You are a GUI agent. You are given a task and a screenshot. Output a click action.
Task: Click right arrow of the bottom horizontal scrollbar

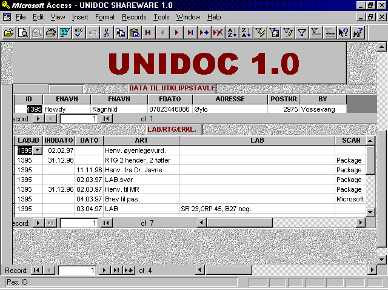pyautogui.click(x=372, y=270)
